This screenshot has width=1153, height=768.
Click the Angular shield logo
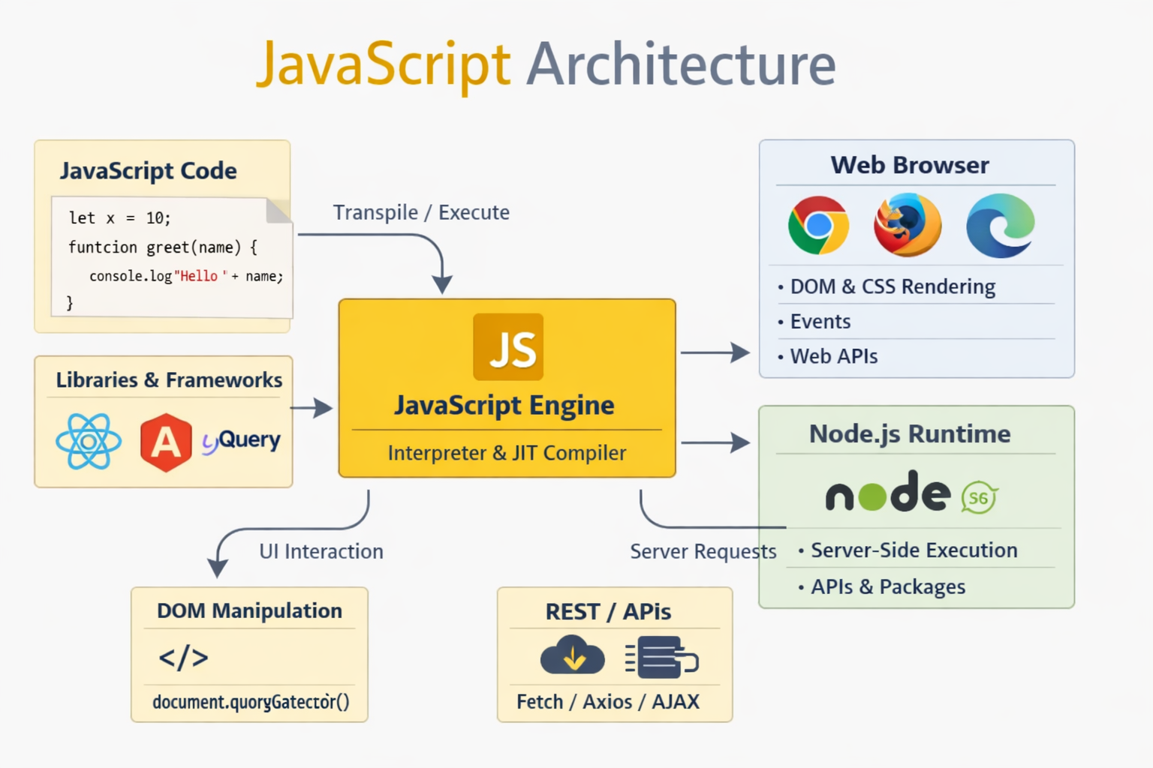166,442
